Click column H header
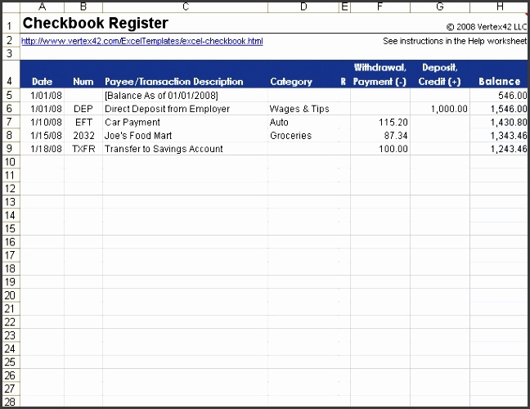Image resolution: width=530 pixels, height=409 pixels. coord(499,7)
